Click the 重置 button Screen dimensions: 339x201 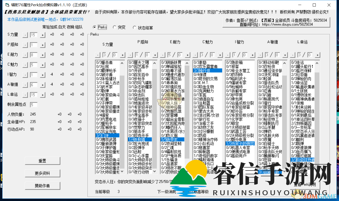pos(42,161)
